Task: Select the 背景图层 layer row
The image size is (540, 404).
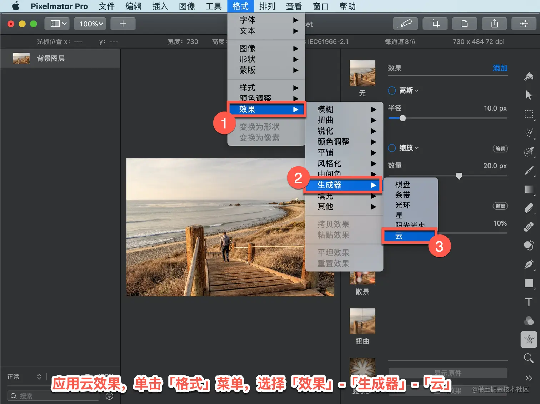Action: tap(60, 59)
